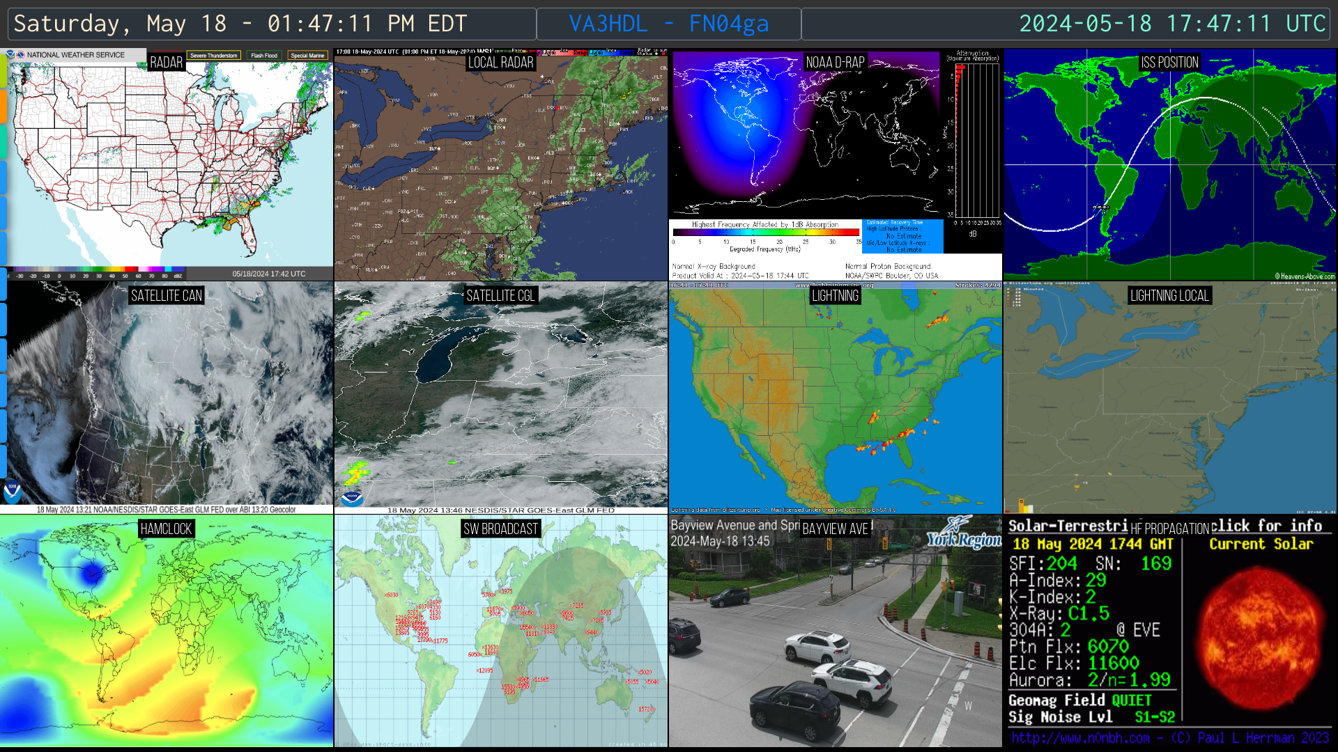Select the Severe Thunderstorm legend button
Screen dimensions: 1338x752
pyautogui.click(x=214, y=56)
